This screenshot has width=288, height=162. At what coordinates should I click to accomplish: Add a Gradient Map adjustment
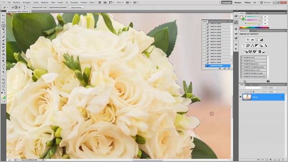tap(259, 52)
